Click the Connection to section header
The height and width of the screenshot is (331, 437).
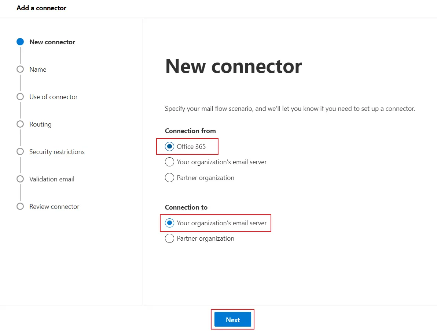(186, 207)
